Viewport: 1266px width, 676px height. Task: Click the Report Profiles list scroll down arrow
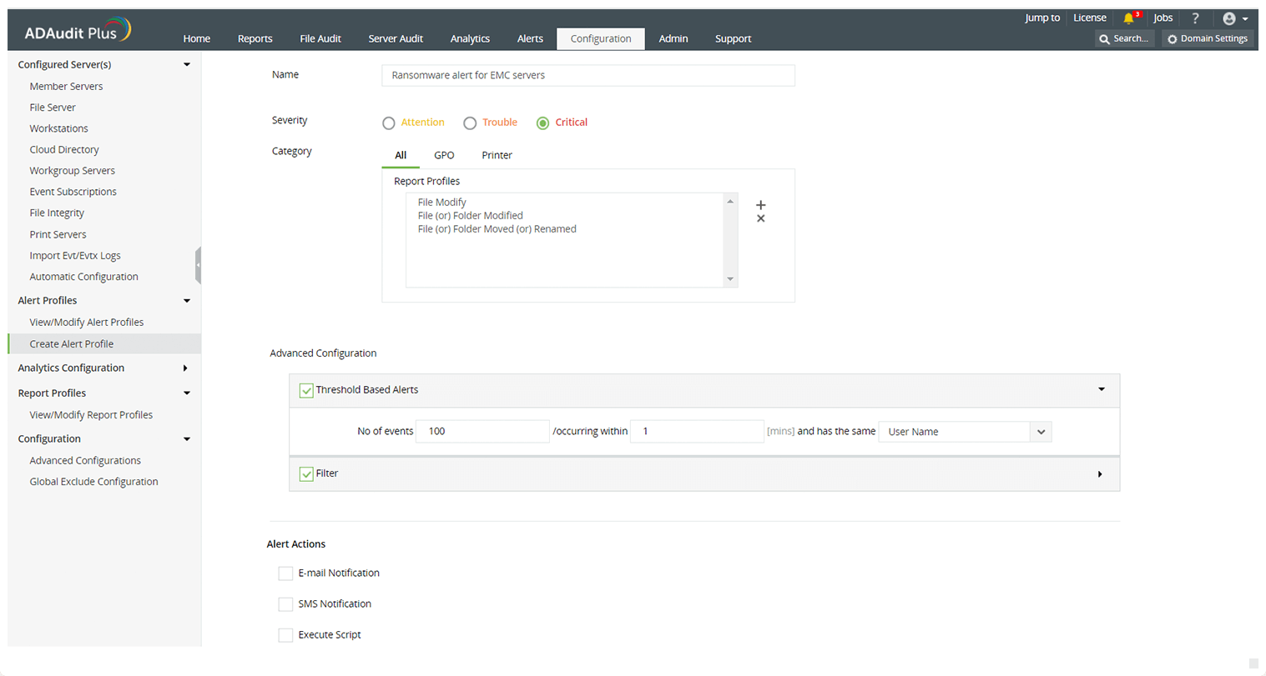click(x=730, y=279)
